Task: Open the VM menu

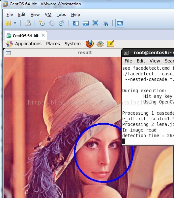Action: pos(48,15)
